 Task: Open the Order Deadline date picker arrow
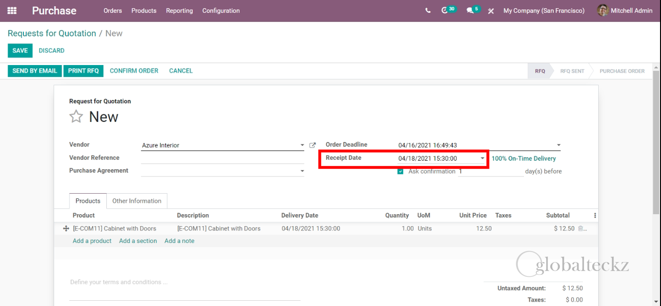(x=558, y=145)
